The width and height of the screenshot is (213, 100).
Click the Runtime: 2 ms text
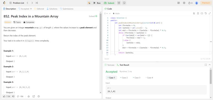[x=126, y=71]
